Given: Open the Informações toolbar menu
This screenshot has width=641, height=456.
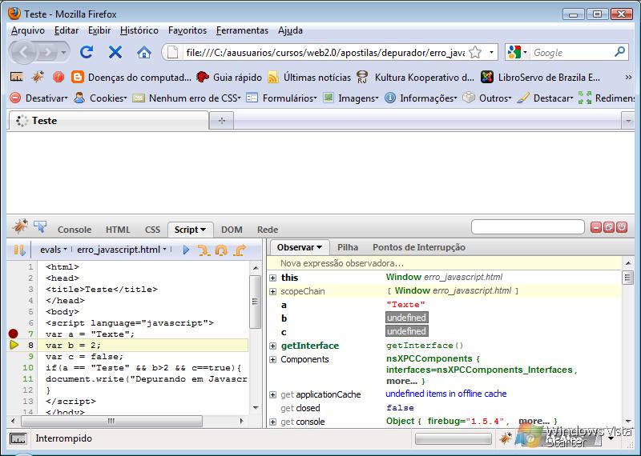Looking at the screenshot, I should point(421,98).
